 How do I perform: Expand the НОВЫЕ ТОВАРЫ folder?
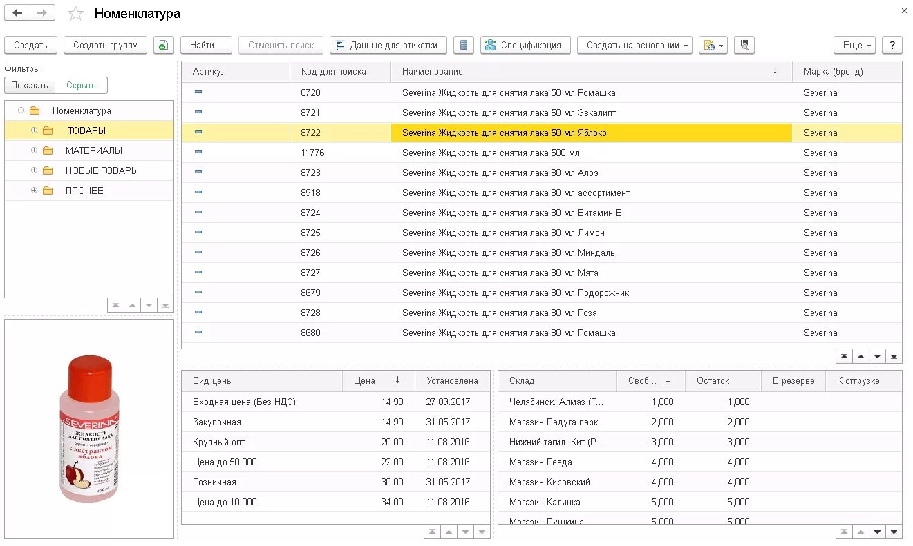coord(34,170)
